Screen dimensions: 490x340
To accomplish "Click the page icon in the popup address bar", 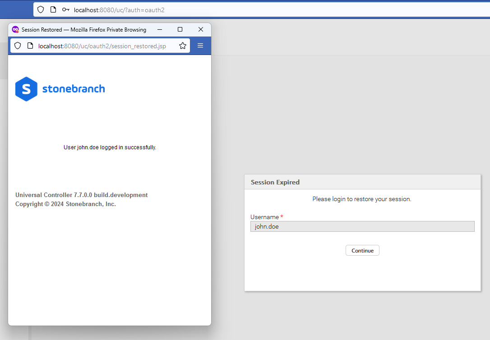I will [30, 46].
